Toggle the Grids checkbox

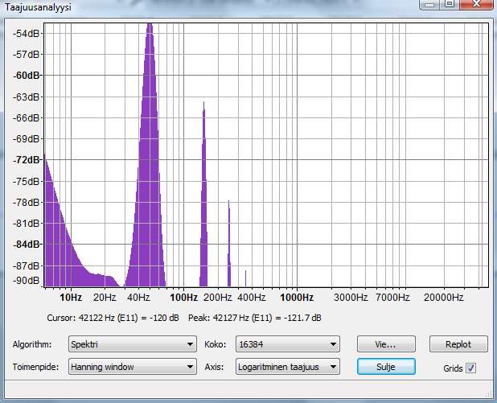coord(470,368)
